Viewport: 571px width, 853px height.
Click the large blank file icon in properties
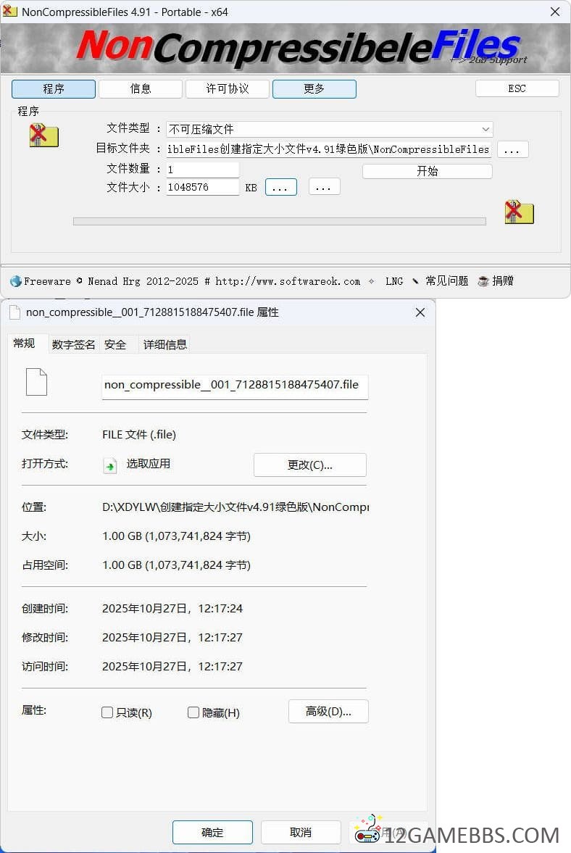[36, 382]
